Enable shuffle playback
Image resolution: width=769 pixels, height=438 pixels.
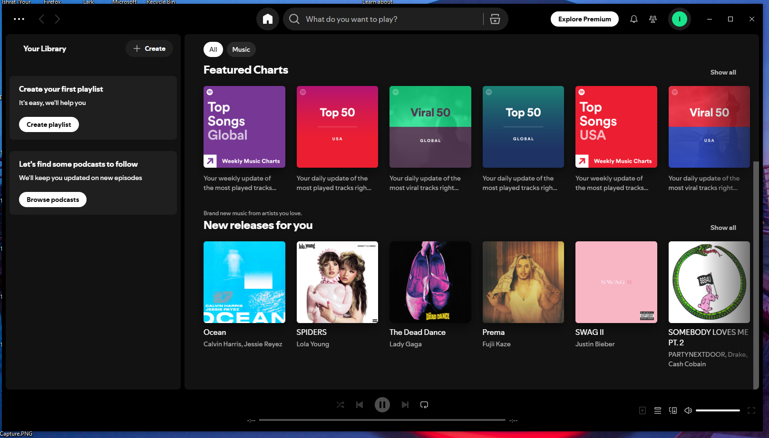coord(340,404)
